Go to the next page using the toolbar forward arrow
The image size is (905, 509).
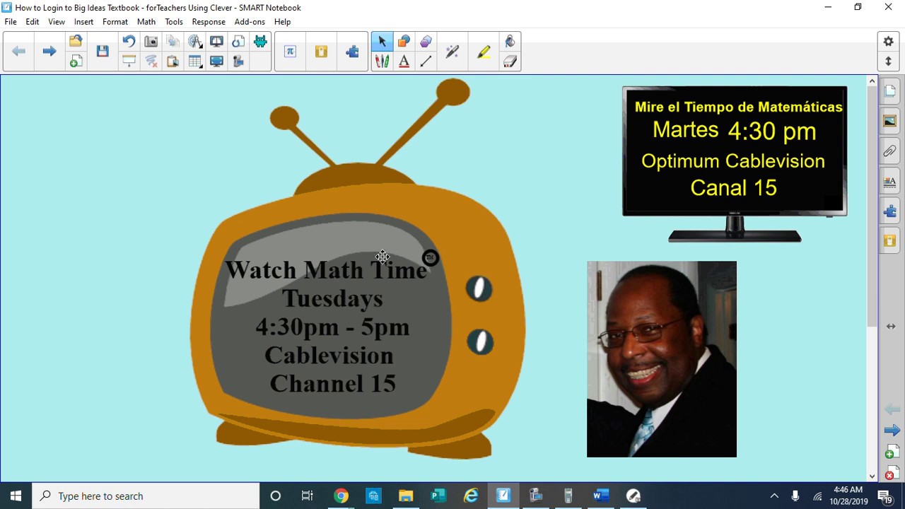click(49, 51)
